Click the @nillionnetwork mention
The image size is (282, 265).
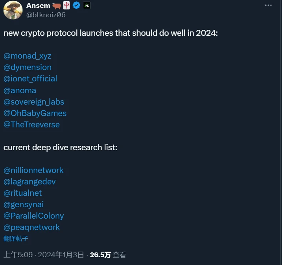click(33, 170)
